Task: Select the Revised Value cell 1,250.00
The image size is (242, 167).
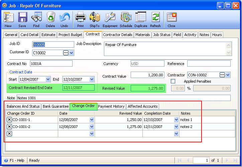Action: [119, 120]
